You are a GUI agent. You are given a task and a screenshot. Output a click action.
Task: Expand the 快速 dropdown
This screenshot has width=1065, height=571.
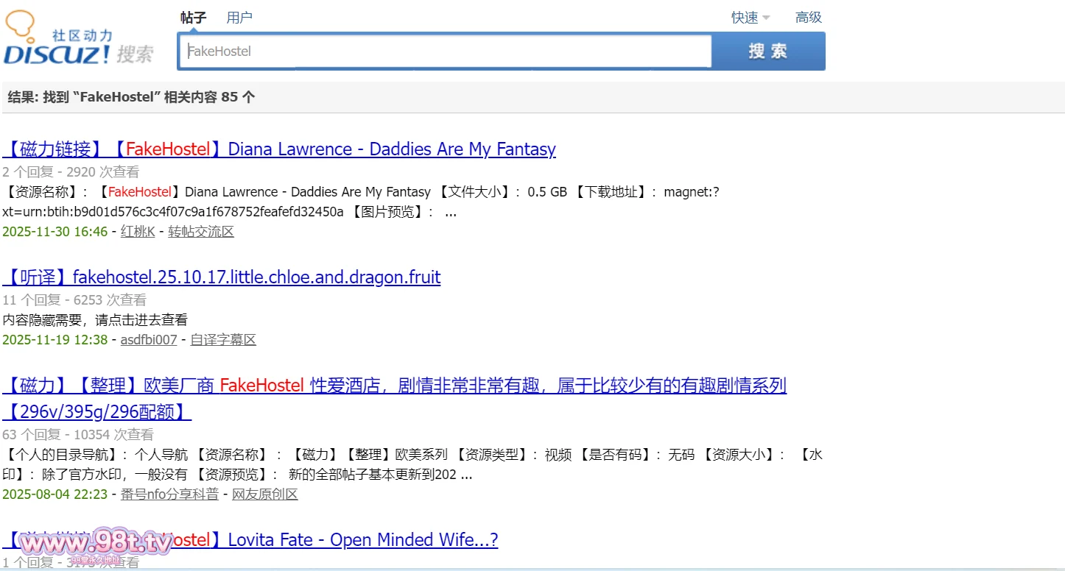750,18
